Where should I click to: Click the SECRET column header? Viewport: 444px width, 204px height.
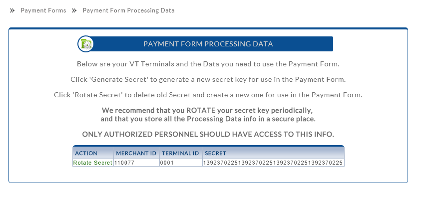coord(215,154)
